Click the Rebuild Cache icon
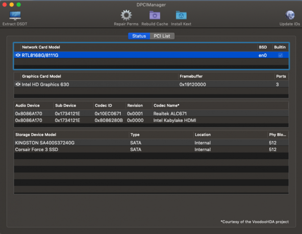The image size is (302, 234). tap(155, 16)
